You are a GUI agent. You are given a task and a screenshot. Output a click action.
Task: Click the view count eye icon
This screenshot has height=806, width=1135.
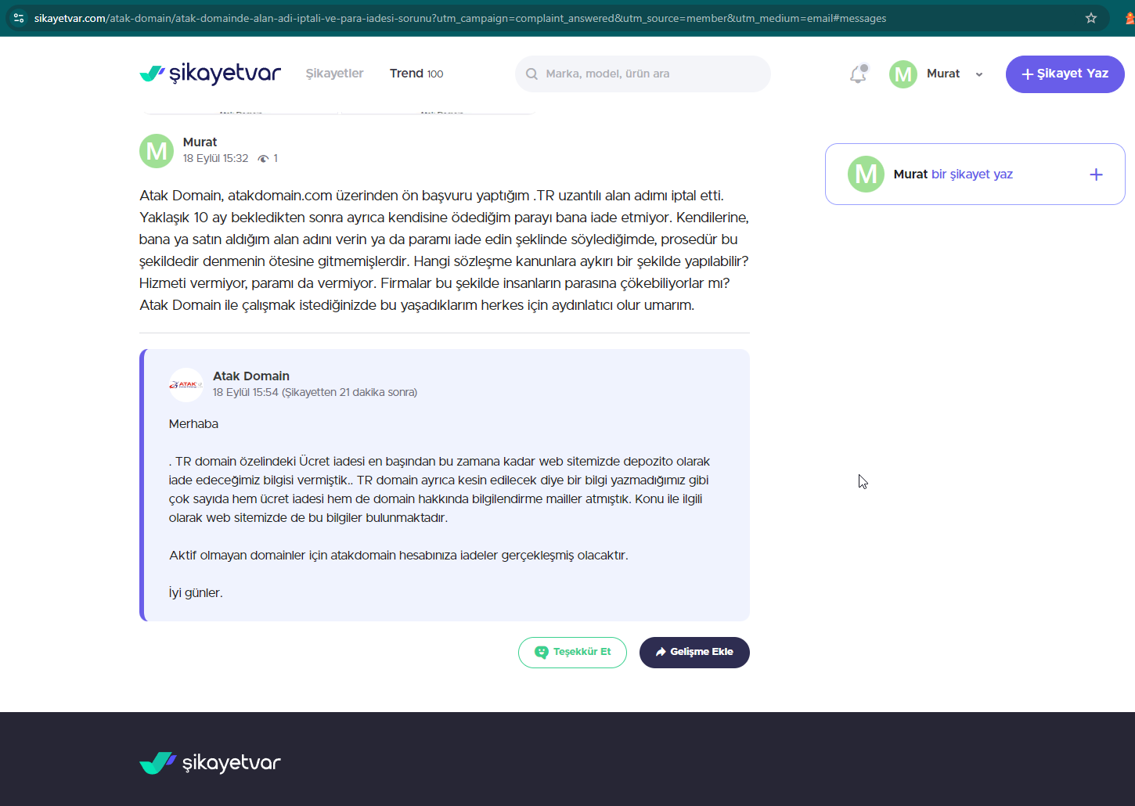point(263,159)
